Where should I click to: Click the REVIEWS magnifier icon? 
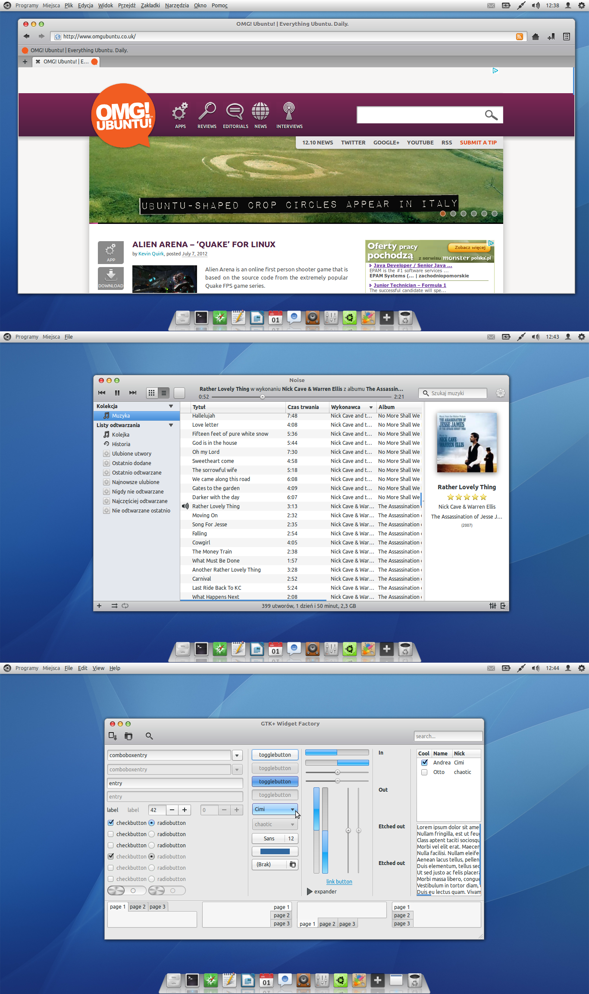207,111
